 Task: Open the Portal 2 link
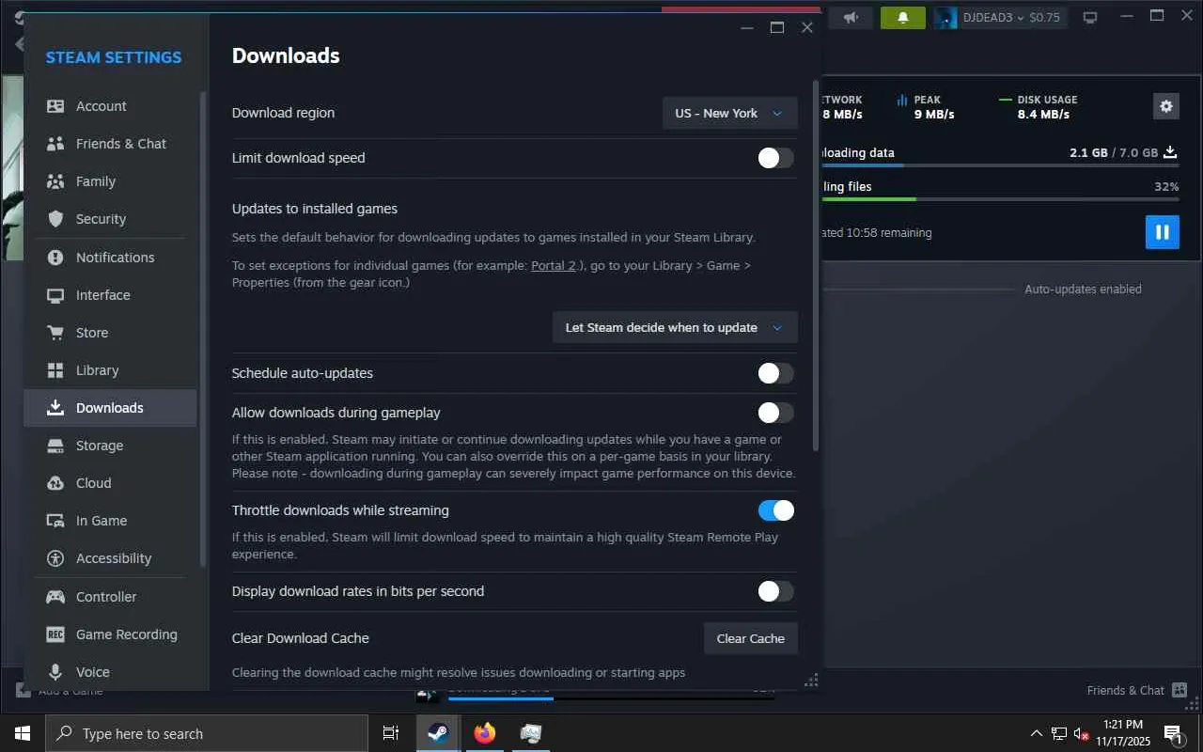[x=554, y=265]
